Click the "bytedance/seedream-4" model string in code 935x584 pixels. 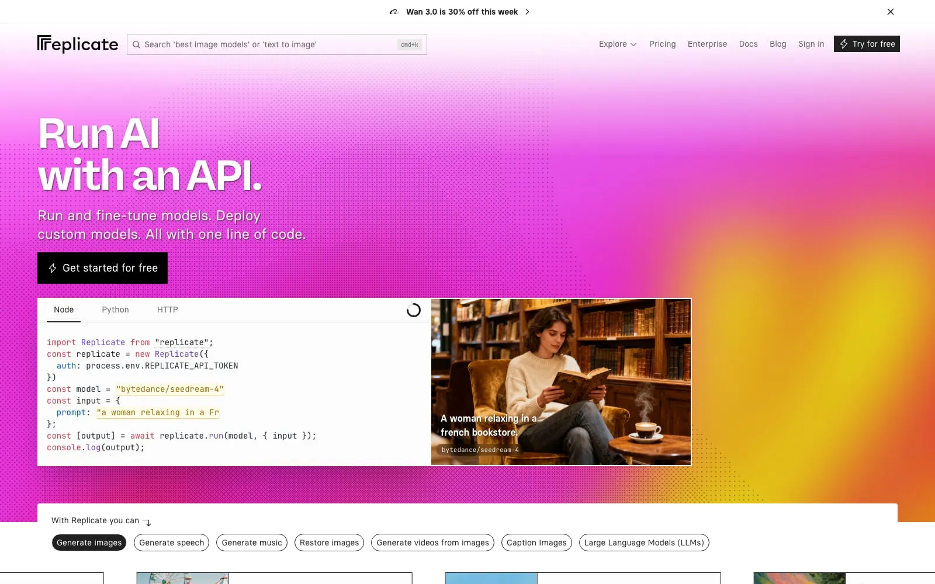[170, 390]
